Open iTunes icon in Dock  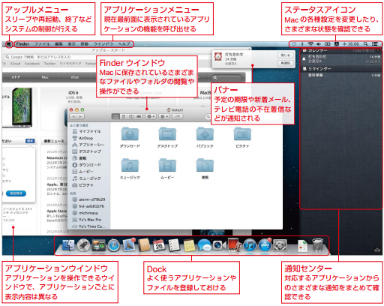point(250,245)
